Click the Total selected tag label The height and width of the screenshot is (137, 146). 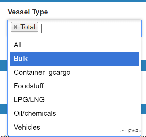[28, 27]
